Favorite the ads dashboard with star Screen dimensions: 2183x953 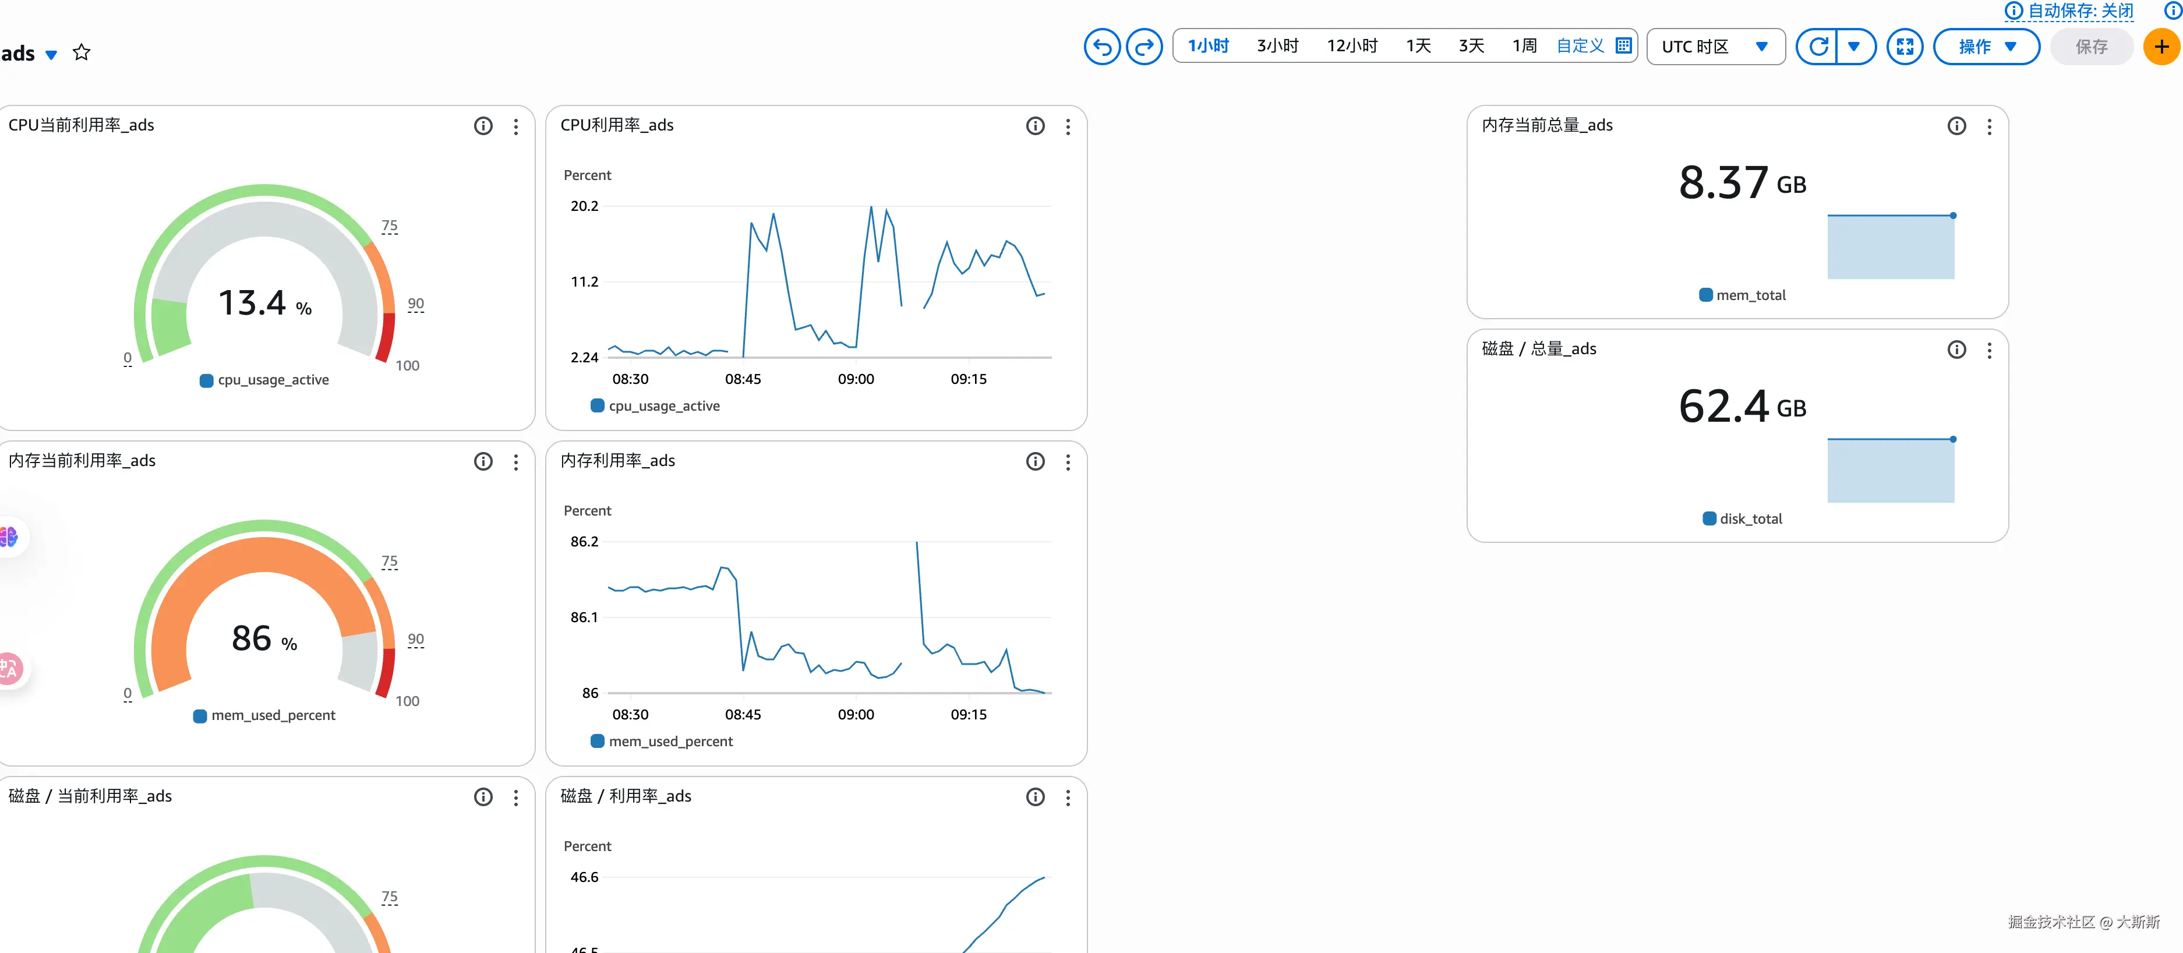coord(82,52)
